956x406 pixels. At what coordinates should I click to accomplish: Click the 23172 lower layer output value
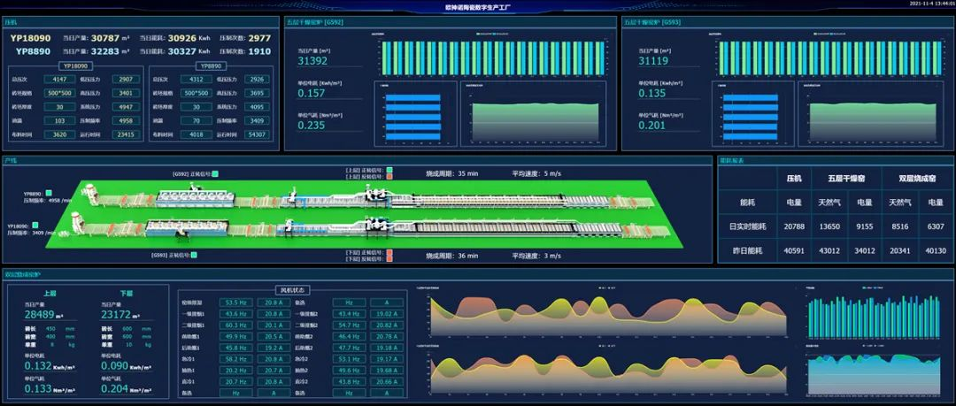[x=116, y=315]
